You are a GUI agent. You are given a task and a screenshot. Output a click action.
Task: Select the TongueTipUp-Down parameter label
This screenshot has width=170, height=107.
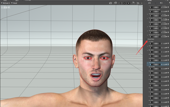point(155,22)
